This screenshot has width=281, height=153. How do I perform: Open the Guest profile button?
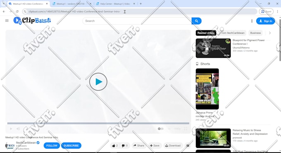[x=266, y=12]
